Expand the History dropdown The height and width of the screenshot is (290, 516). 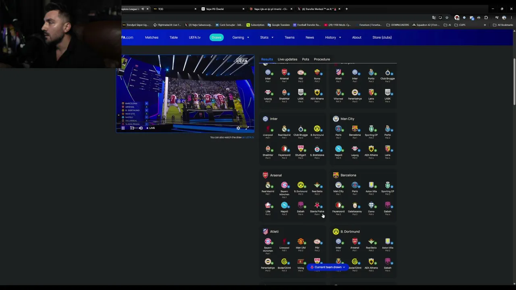click(333, 37)
